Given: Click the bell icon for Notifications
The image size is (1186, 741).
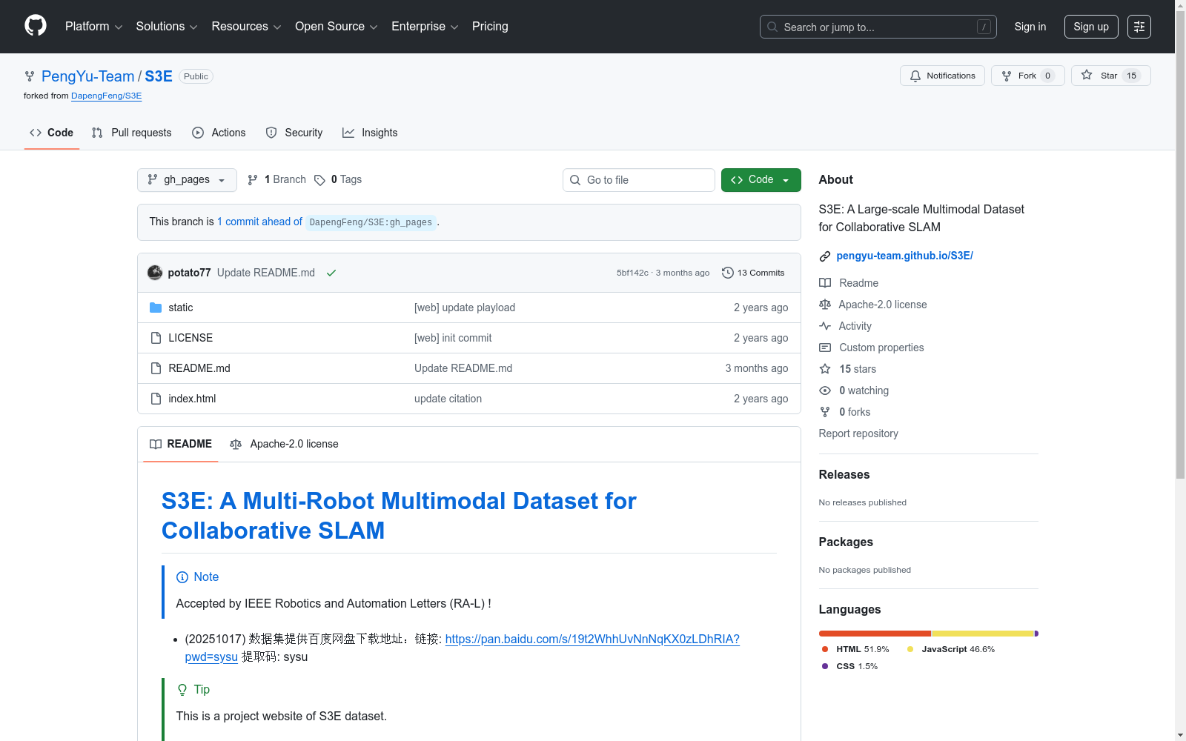Looking at the screenshot, I should tap(915, 76).
